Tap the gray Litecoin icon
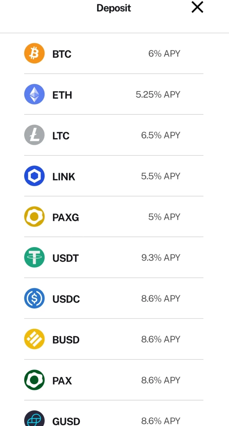 (x=34, y=135)
